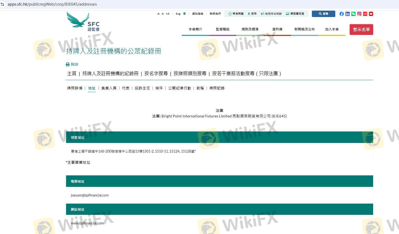Increase font size with +A

tap(168, 14)
